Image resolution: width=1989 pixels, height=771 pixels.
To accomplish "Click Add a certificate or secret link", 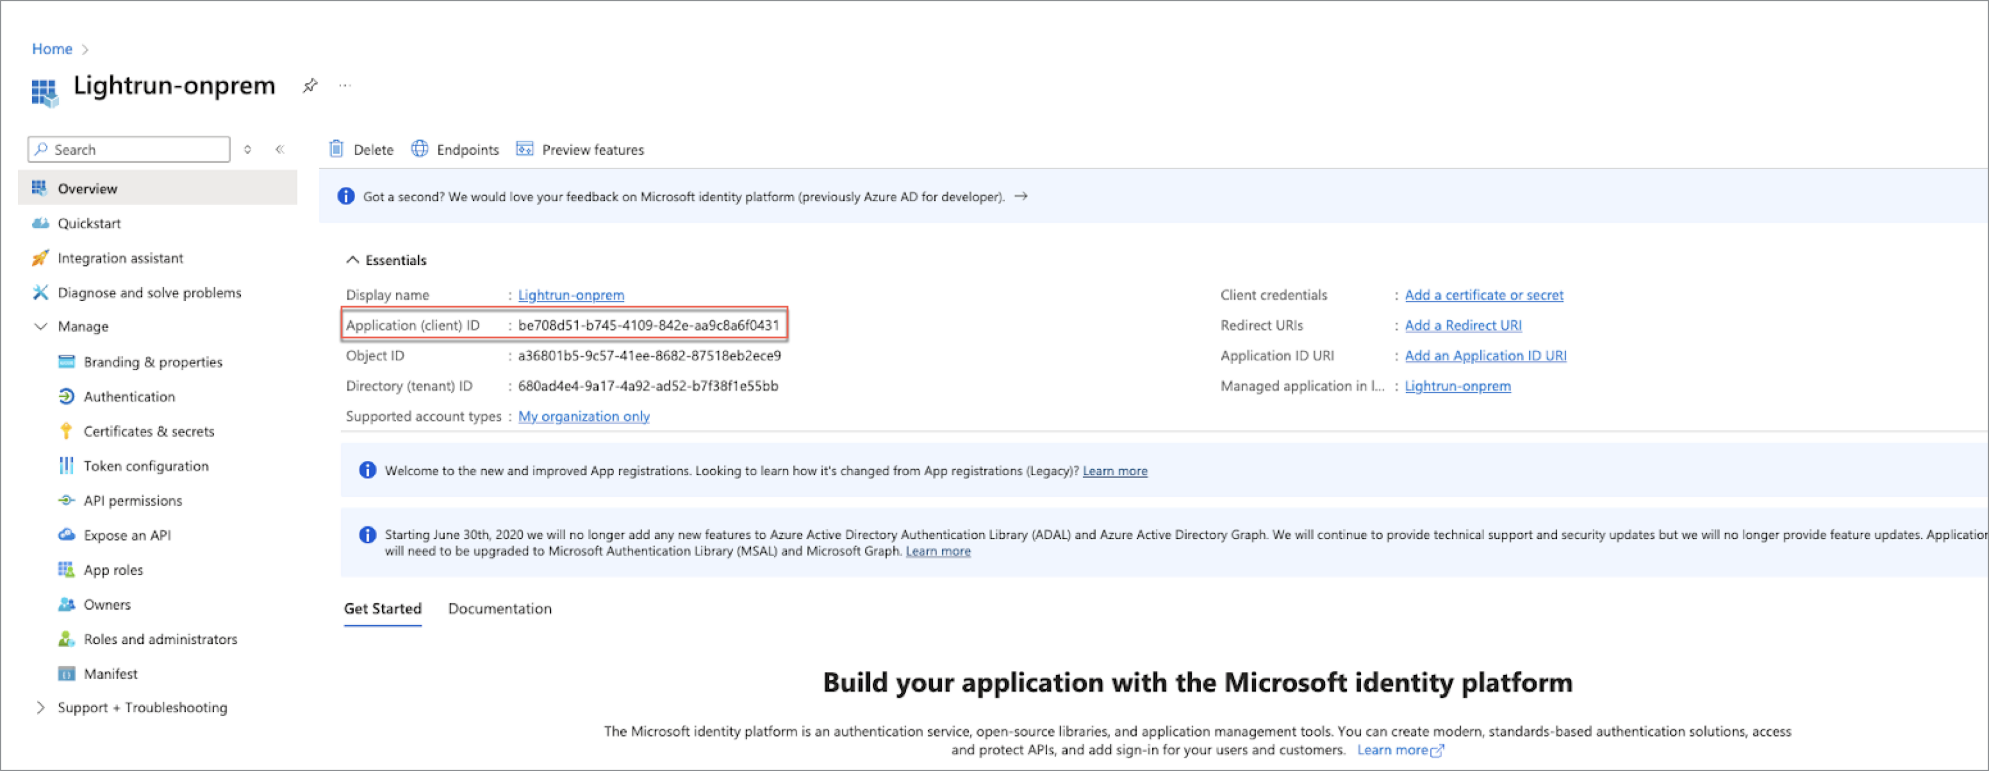I will tap(1483, 295).
